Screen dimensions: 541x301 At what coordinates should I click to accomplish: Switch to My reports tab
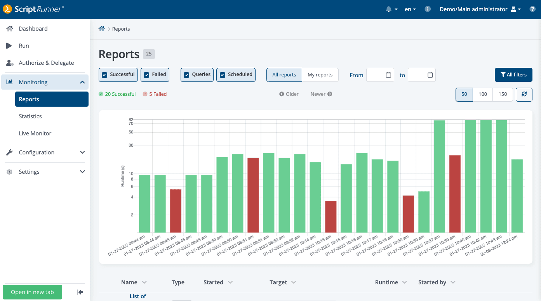320,74
